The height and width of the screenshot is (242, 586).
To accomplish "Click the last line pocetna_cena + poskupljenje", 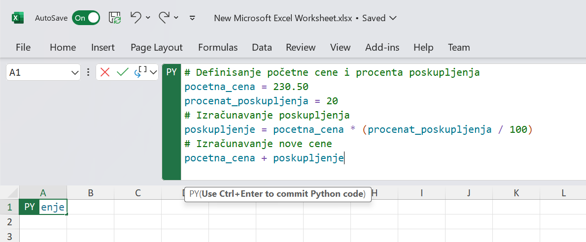I will pyautogui.click(x=264, y=158).
